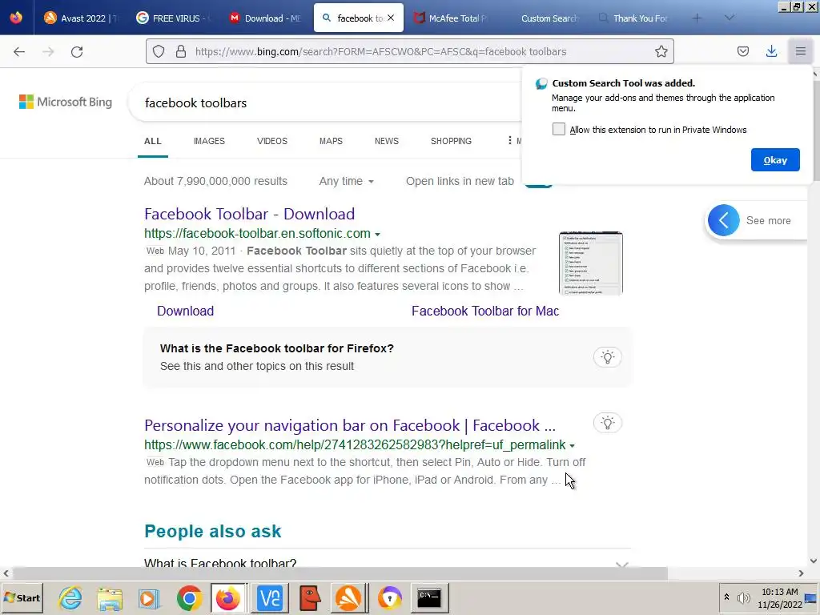Click lightbulb icon beside Personalize navigation result

(x=607, y=423)
